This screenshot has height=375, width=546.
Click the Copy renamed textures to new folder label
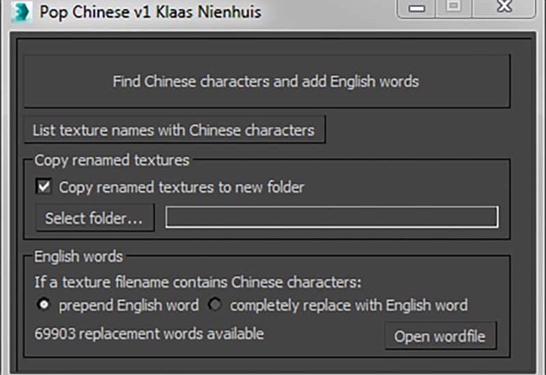pyautogui.click(x=182, y=187)
